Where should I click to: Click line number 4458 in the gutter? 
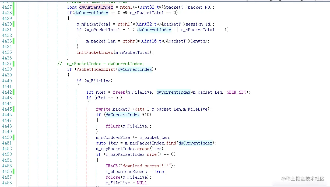pos(7,183)
